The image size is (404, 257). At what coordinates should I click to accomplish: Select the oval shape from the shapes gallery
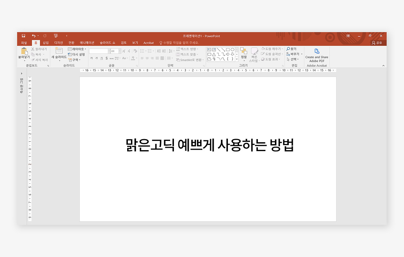[x=233, y=50]
